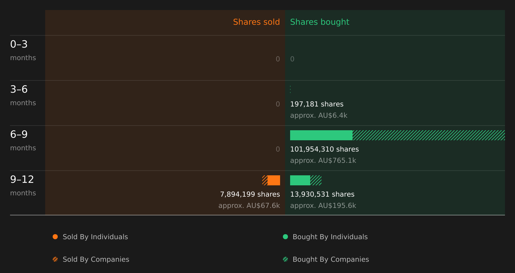Click the hatched green bar in 6–9 months row

[429, 135]
